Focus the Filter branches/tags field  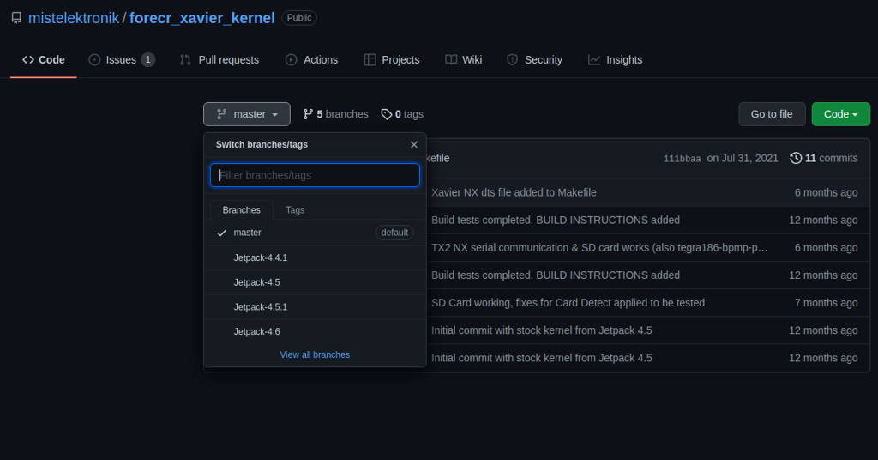tap(315, 175)
